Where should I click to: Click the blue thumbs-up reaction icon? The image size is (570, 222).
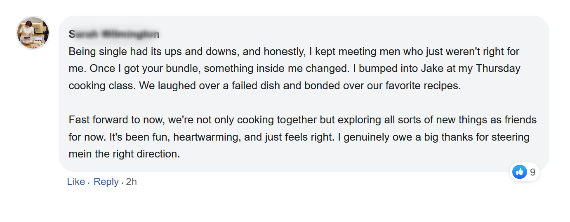(519, 172)
